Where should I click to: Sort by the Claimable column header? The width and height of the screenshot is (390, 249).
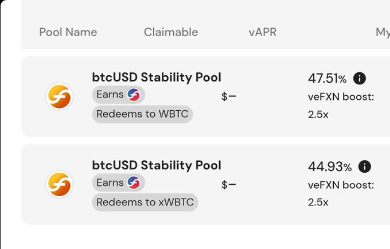click(171, 32)
